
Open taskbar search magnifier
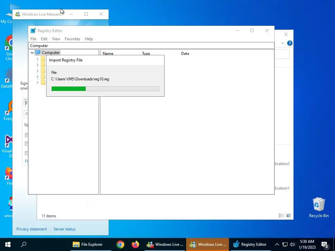tap(24, 244)
